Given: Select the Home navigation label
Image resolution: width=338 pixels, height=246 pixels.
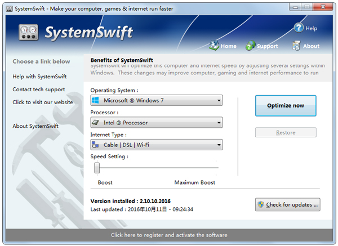Looking at the screenshot, I should point(229,46).
